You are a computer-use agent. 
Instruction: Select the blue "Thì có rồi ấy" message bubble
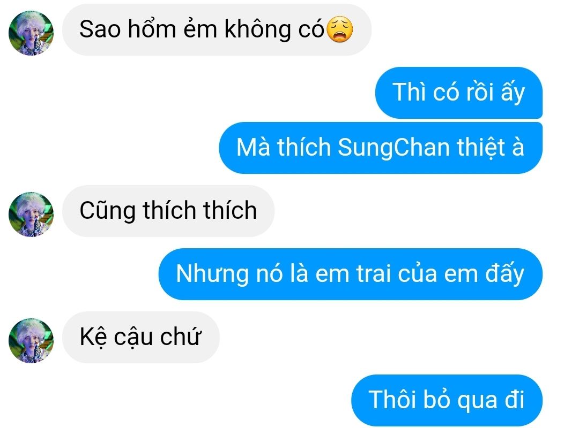click(458, 93)
